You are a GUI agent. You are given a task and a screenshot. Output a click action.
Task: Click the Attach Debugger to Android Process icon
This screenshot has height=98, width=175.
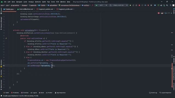(x=148, y=5)
